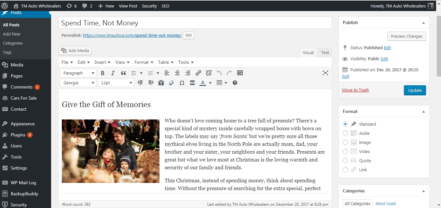
Task: Switch to the Text editor tab
Action: pos(325,52)
